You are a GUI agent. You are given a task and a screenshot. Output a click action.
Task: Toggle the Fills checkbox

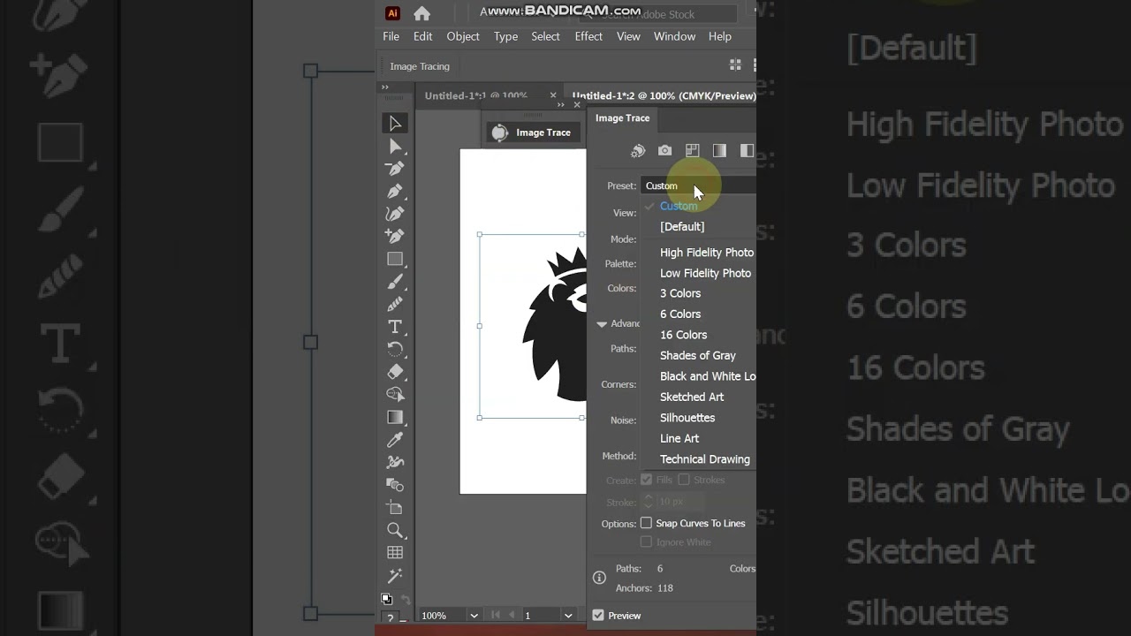[646, 480]
